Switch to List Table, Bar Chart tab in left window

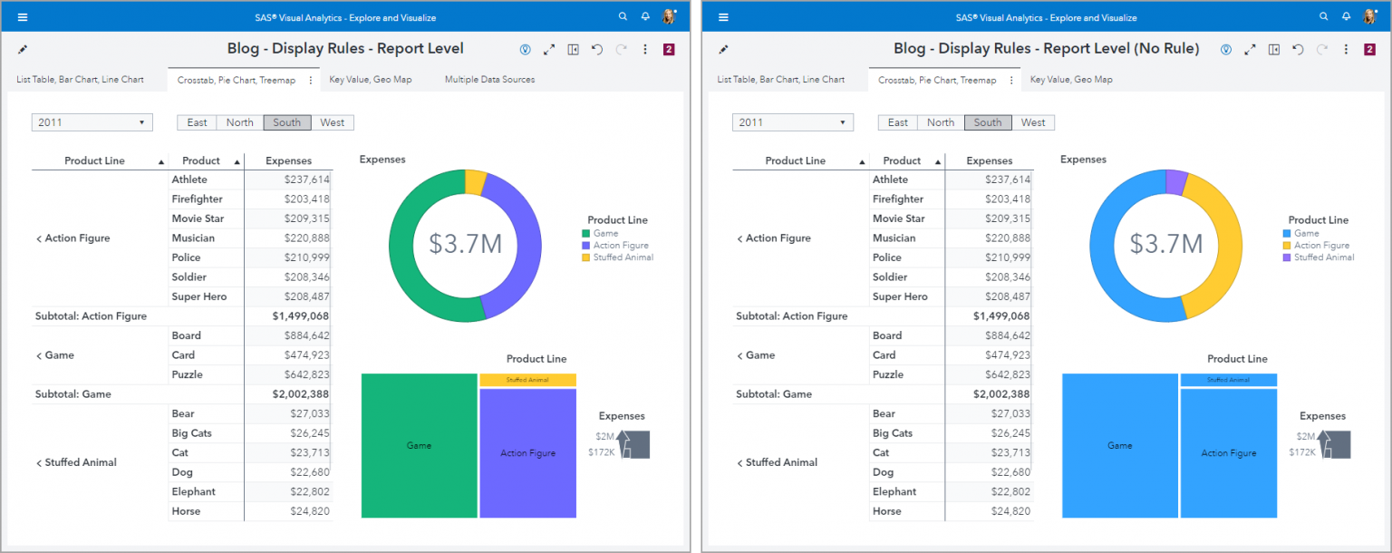coord(80,80)
